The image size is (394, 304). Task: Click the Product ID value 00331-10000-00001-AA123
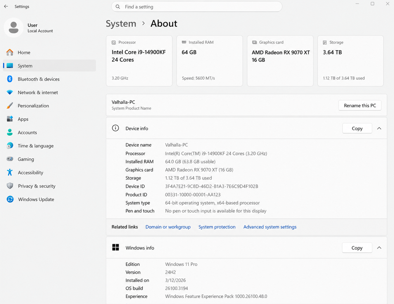click(x=193, y=195)
